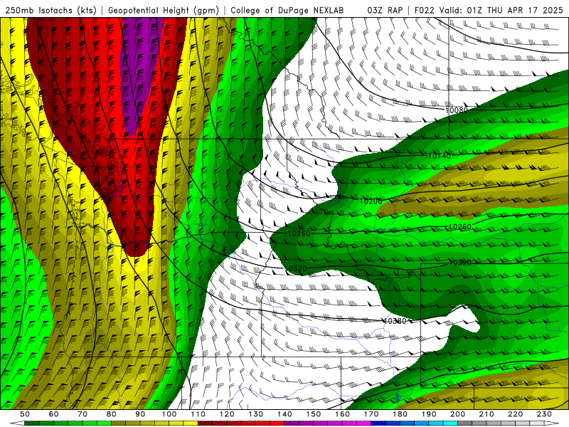569x427 pixels.
Task: Pick the lightest cyan swatch in the color bar
Action: 450,423
